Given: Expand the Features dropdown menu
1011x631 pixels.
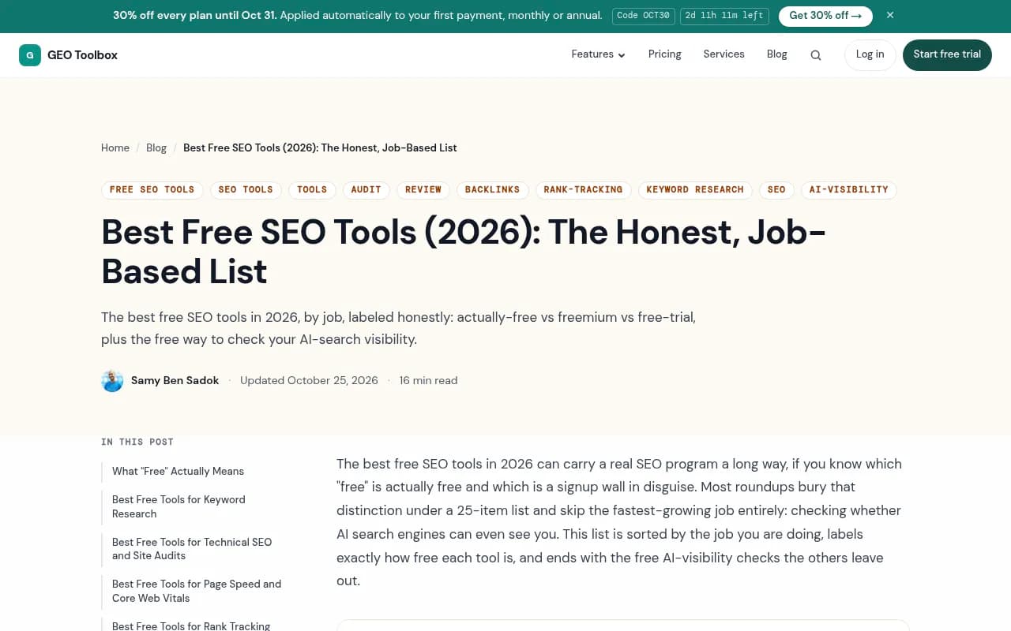Looking at the screenshot, I should (598, 54).
